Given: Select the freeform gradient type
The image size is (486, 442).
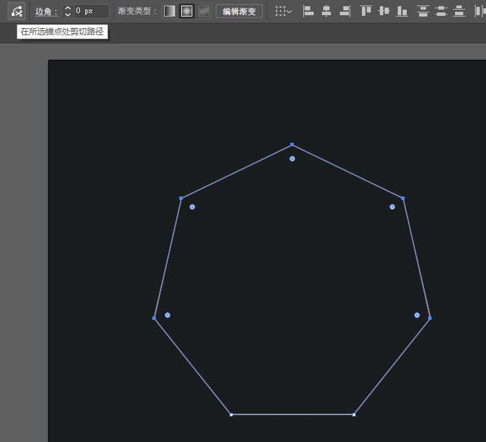Looking at the screenshot, I should tap(203, 12).
